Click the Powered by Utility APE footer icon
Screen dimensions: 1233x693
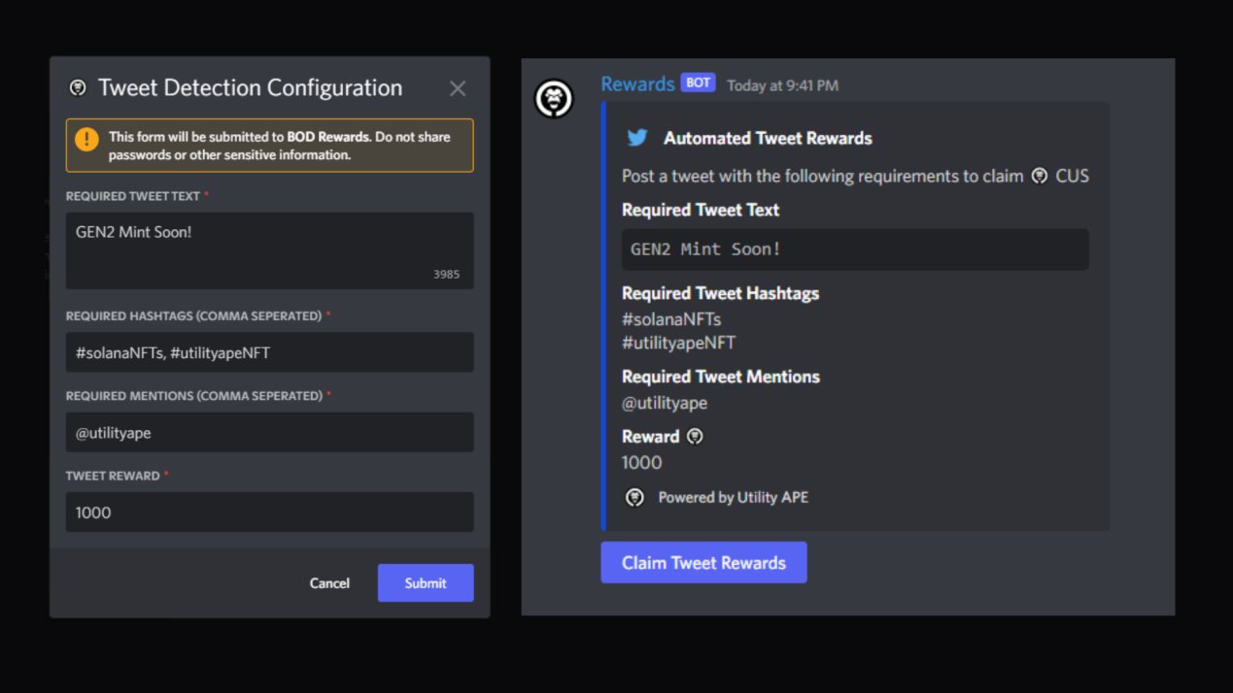point(634,497)
